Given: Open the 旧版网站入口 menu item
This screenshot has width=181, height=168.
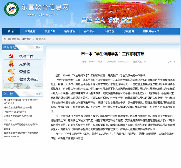Looking at the screenshot, I should pos(151,31).
